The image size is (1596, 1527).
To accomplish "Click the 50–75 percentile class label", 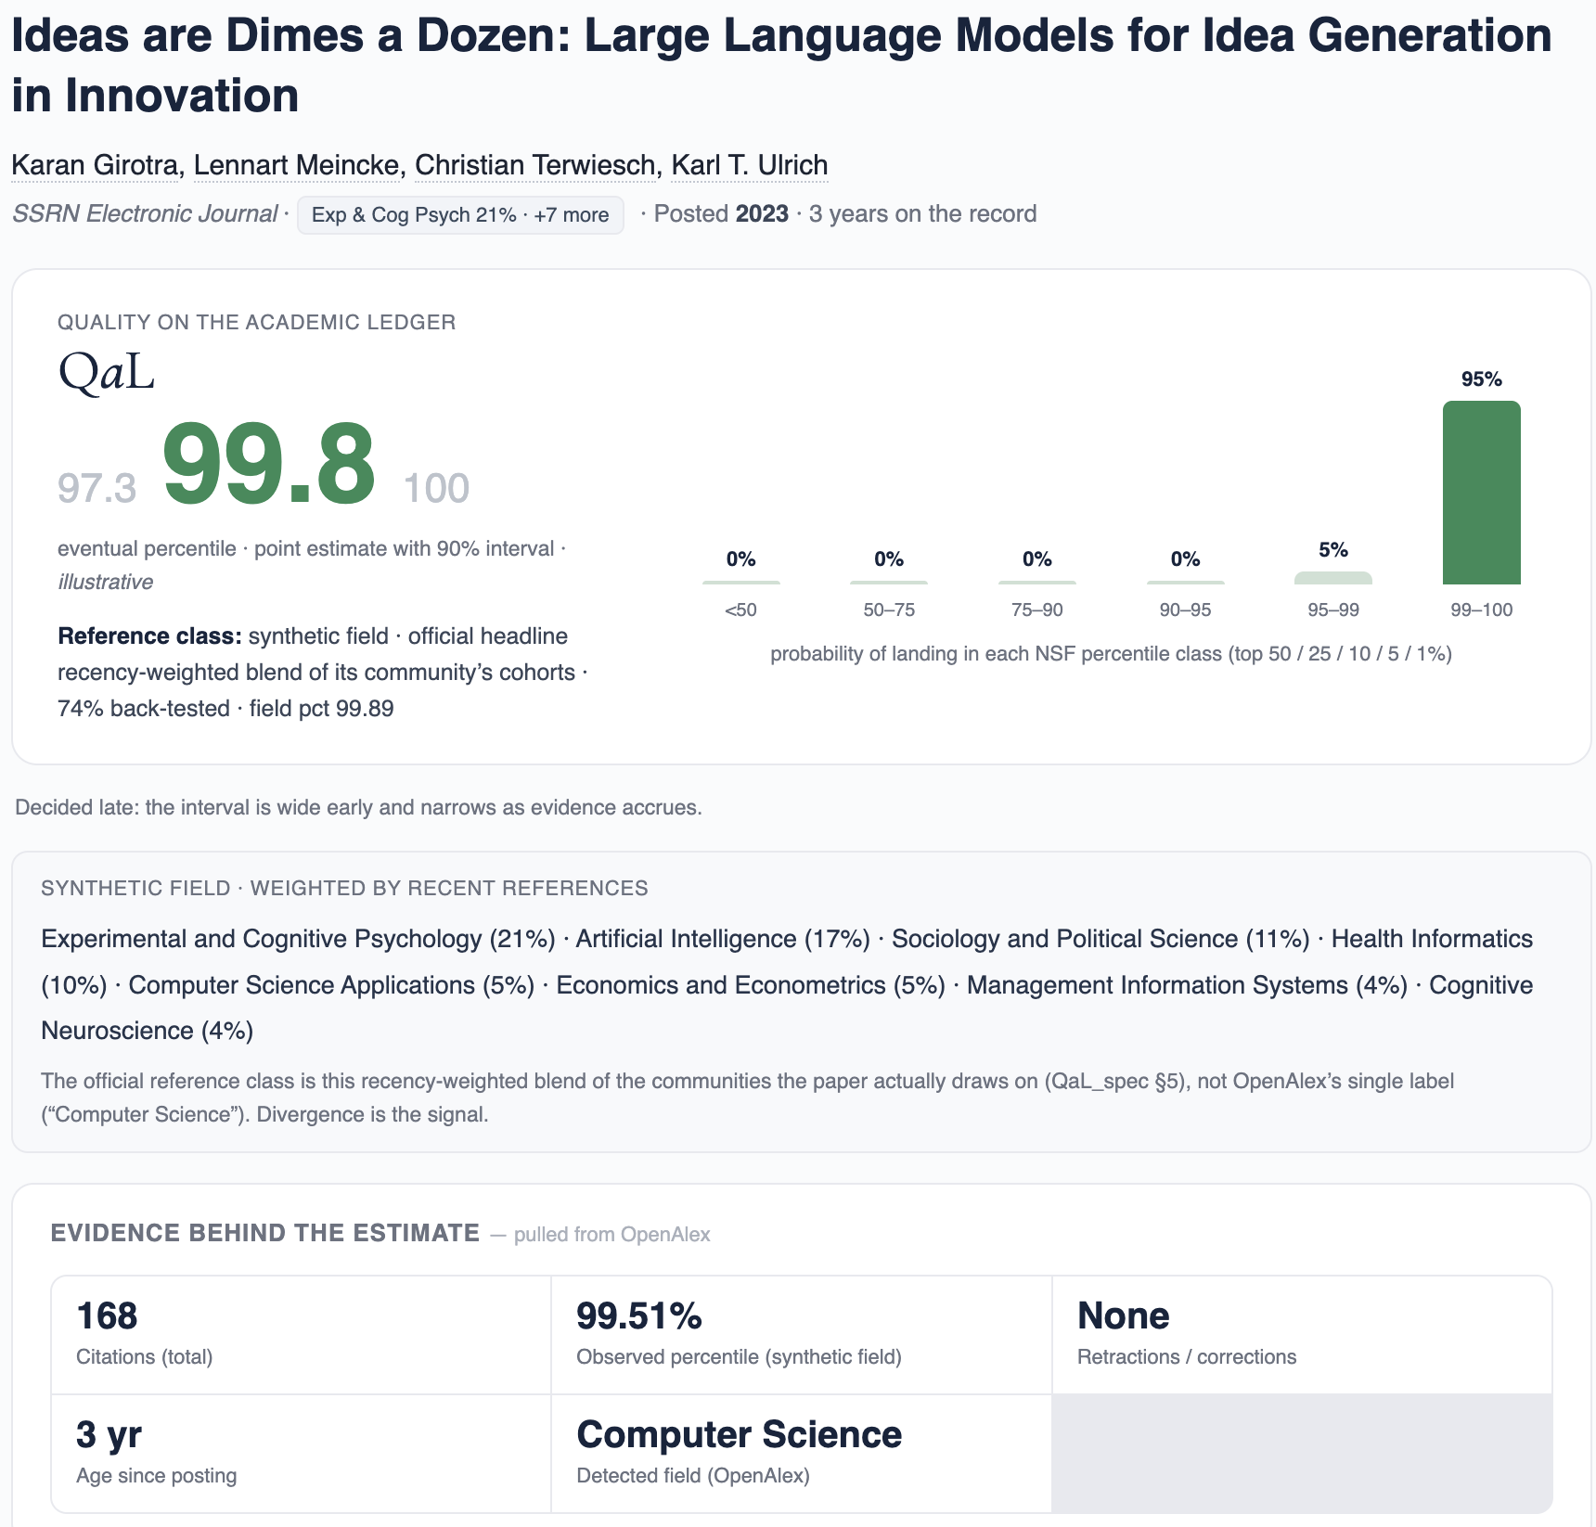I will [889, 610].
